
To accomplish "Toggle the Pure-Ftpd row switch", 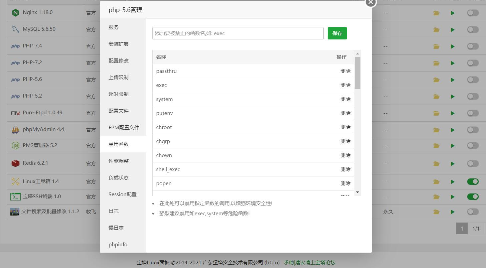I will point(473,113).
